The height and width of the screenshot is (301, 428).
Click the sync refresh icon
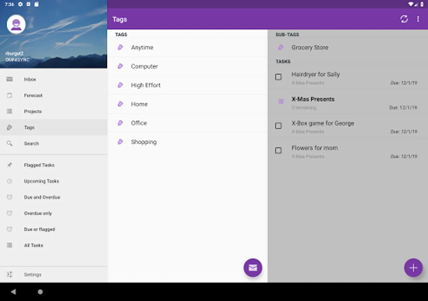pyautogui.click(x=404, y=19)
